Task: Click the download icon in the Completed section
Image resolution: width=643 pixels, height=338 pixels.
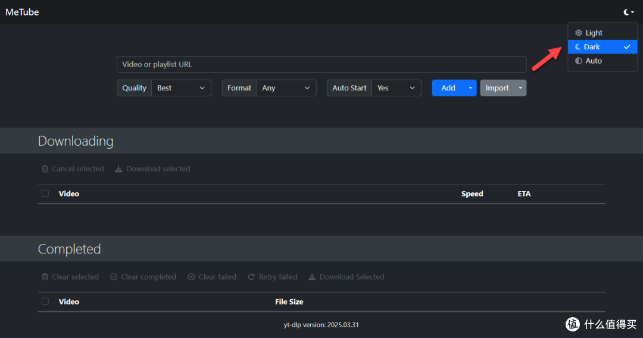Action: (x=312, y=277)
